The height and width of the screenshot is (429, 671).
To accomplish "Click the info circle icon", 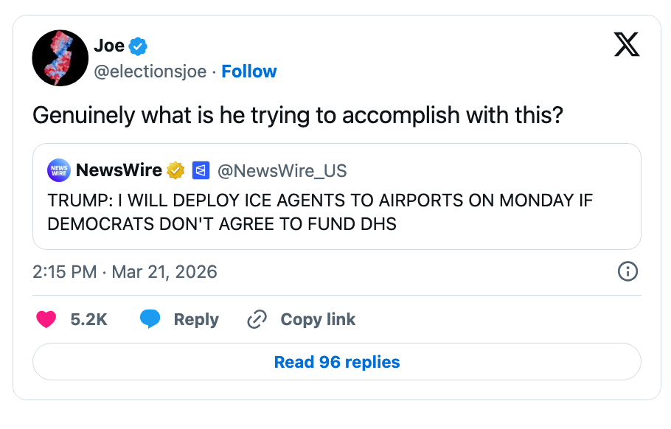I will click(627, 271).
